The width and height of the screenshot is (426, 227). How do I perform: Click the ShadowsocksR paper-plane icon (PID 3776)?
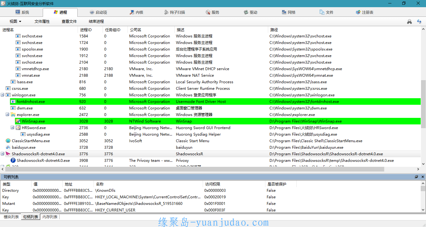8,154
